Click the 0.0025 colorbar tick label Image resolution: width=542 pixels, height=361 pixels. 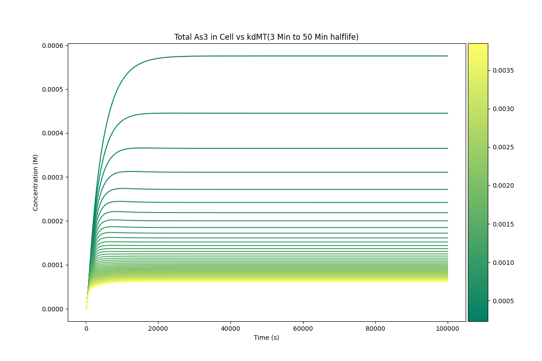503,147
